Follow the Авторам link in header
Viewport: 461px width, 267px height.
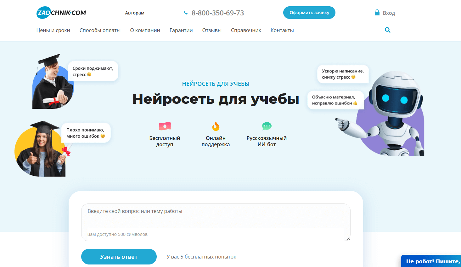tap(135, 13)
